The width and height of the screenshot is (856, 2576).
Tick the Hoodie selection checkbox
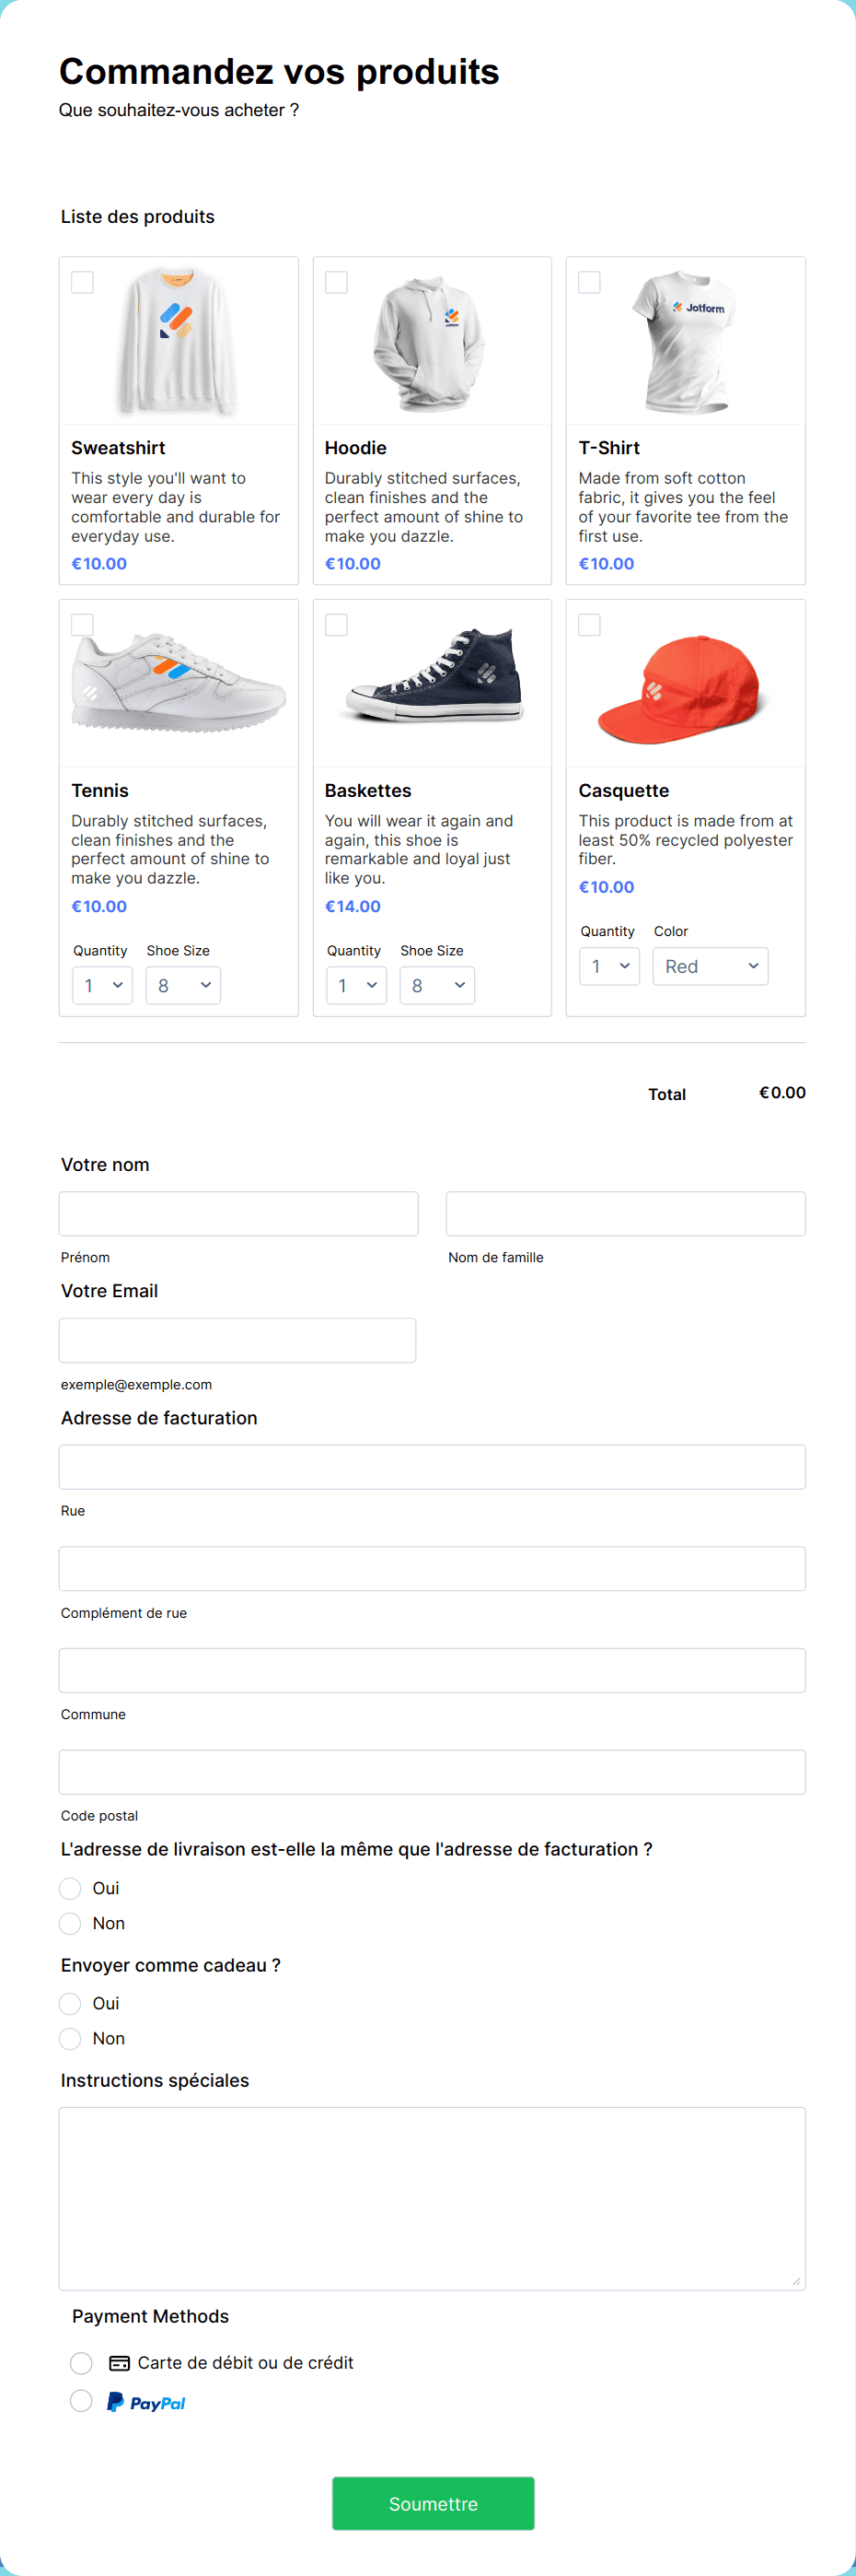[x=337, y=283]
